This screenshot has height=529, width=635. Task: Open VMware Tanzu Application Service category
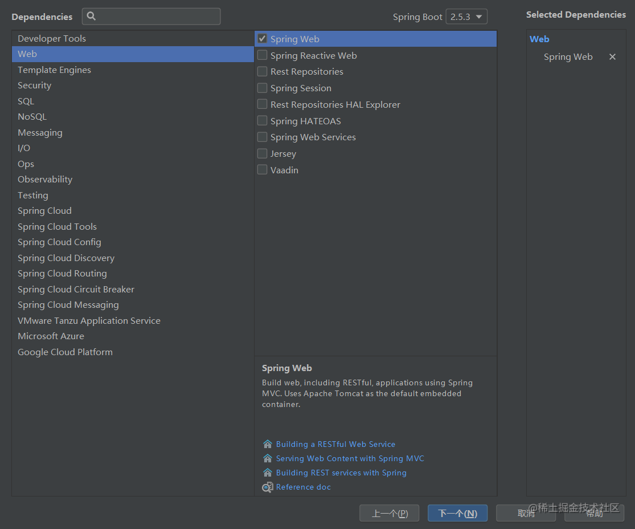pyautogui.click(x=133, y=320)
